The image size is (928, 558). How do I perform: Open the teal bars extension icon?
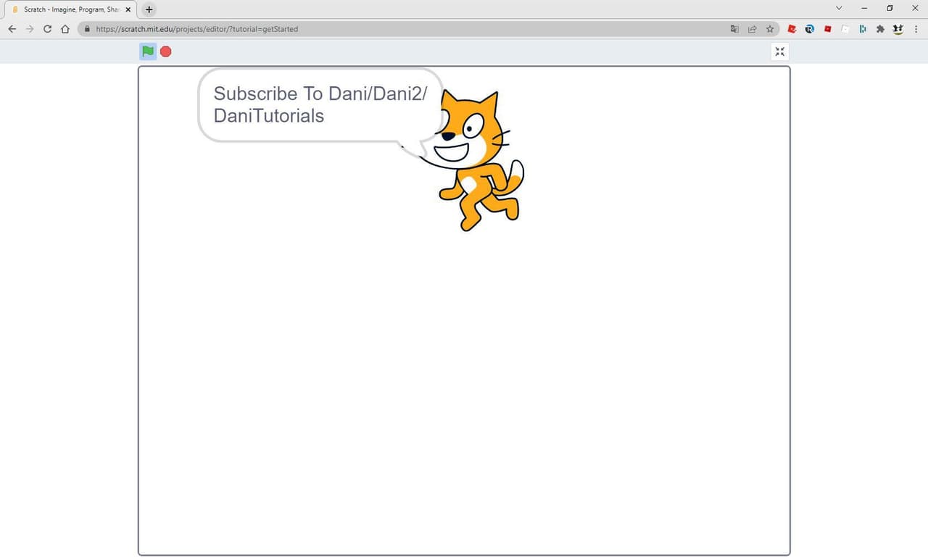point(863,29)
